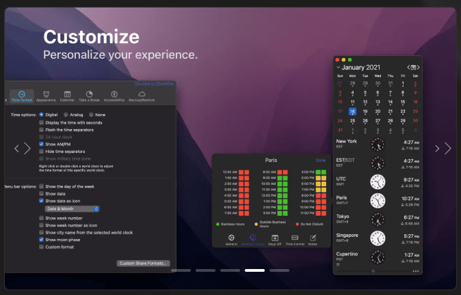Click the Custom Share Formats button

(143, 264)
